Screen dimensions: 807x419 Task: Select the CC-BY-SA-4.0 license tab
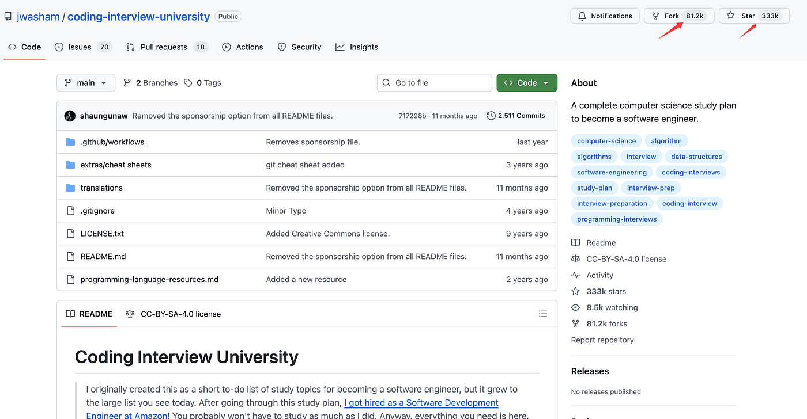click(x=174, y=314)
